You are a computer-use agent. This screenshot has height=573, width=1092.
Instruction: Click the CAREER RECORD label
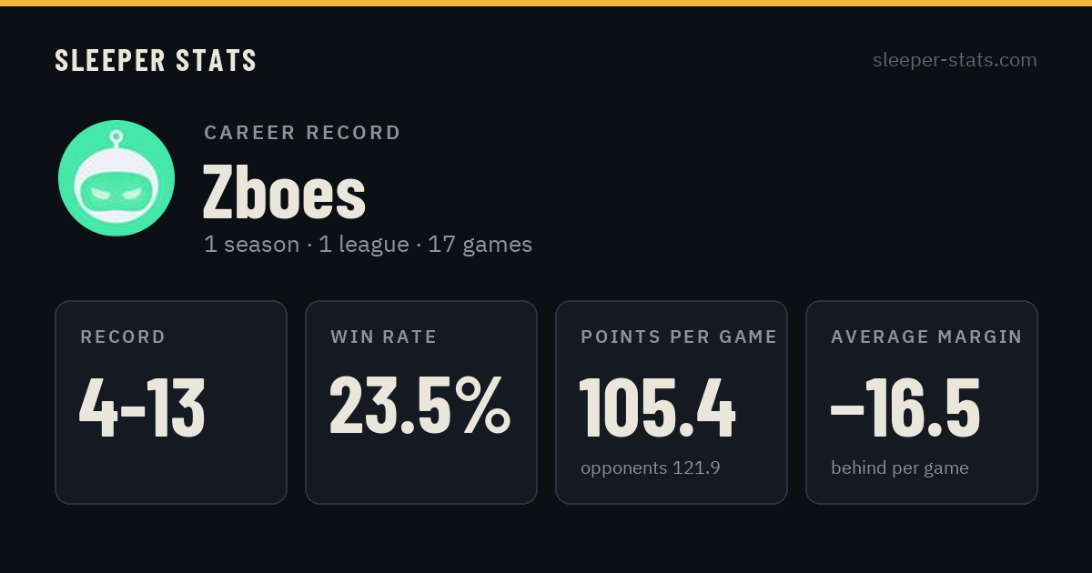[x=302, y=133]
